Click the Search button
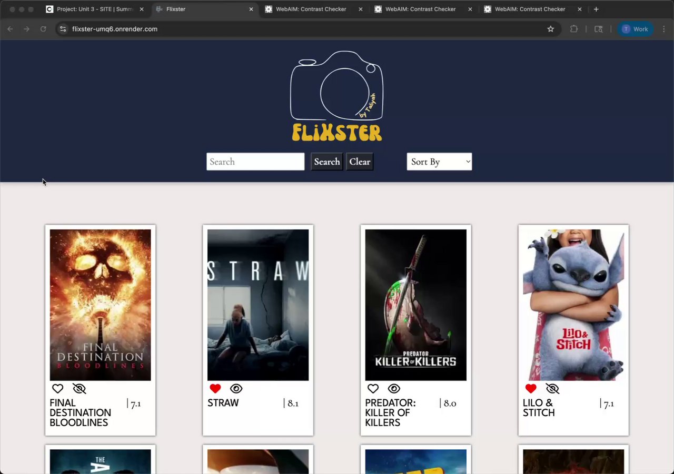 [x=327, y=162]
